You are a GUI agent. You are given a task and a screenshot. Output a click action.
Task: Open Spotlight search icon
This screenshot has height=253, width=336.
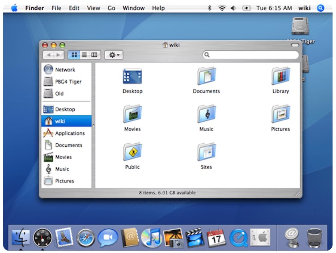[321, 8]
